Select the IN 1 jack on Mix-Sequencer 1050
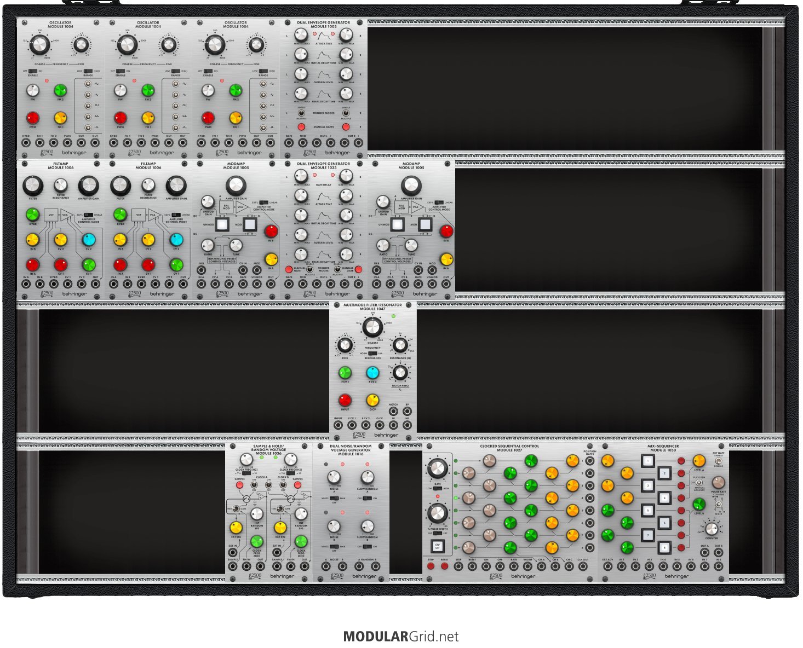 621,566
